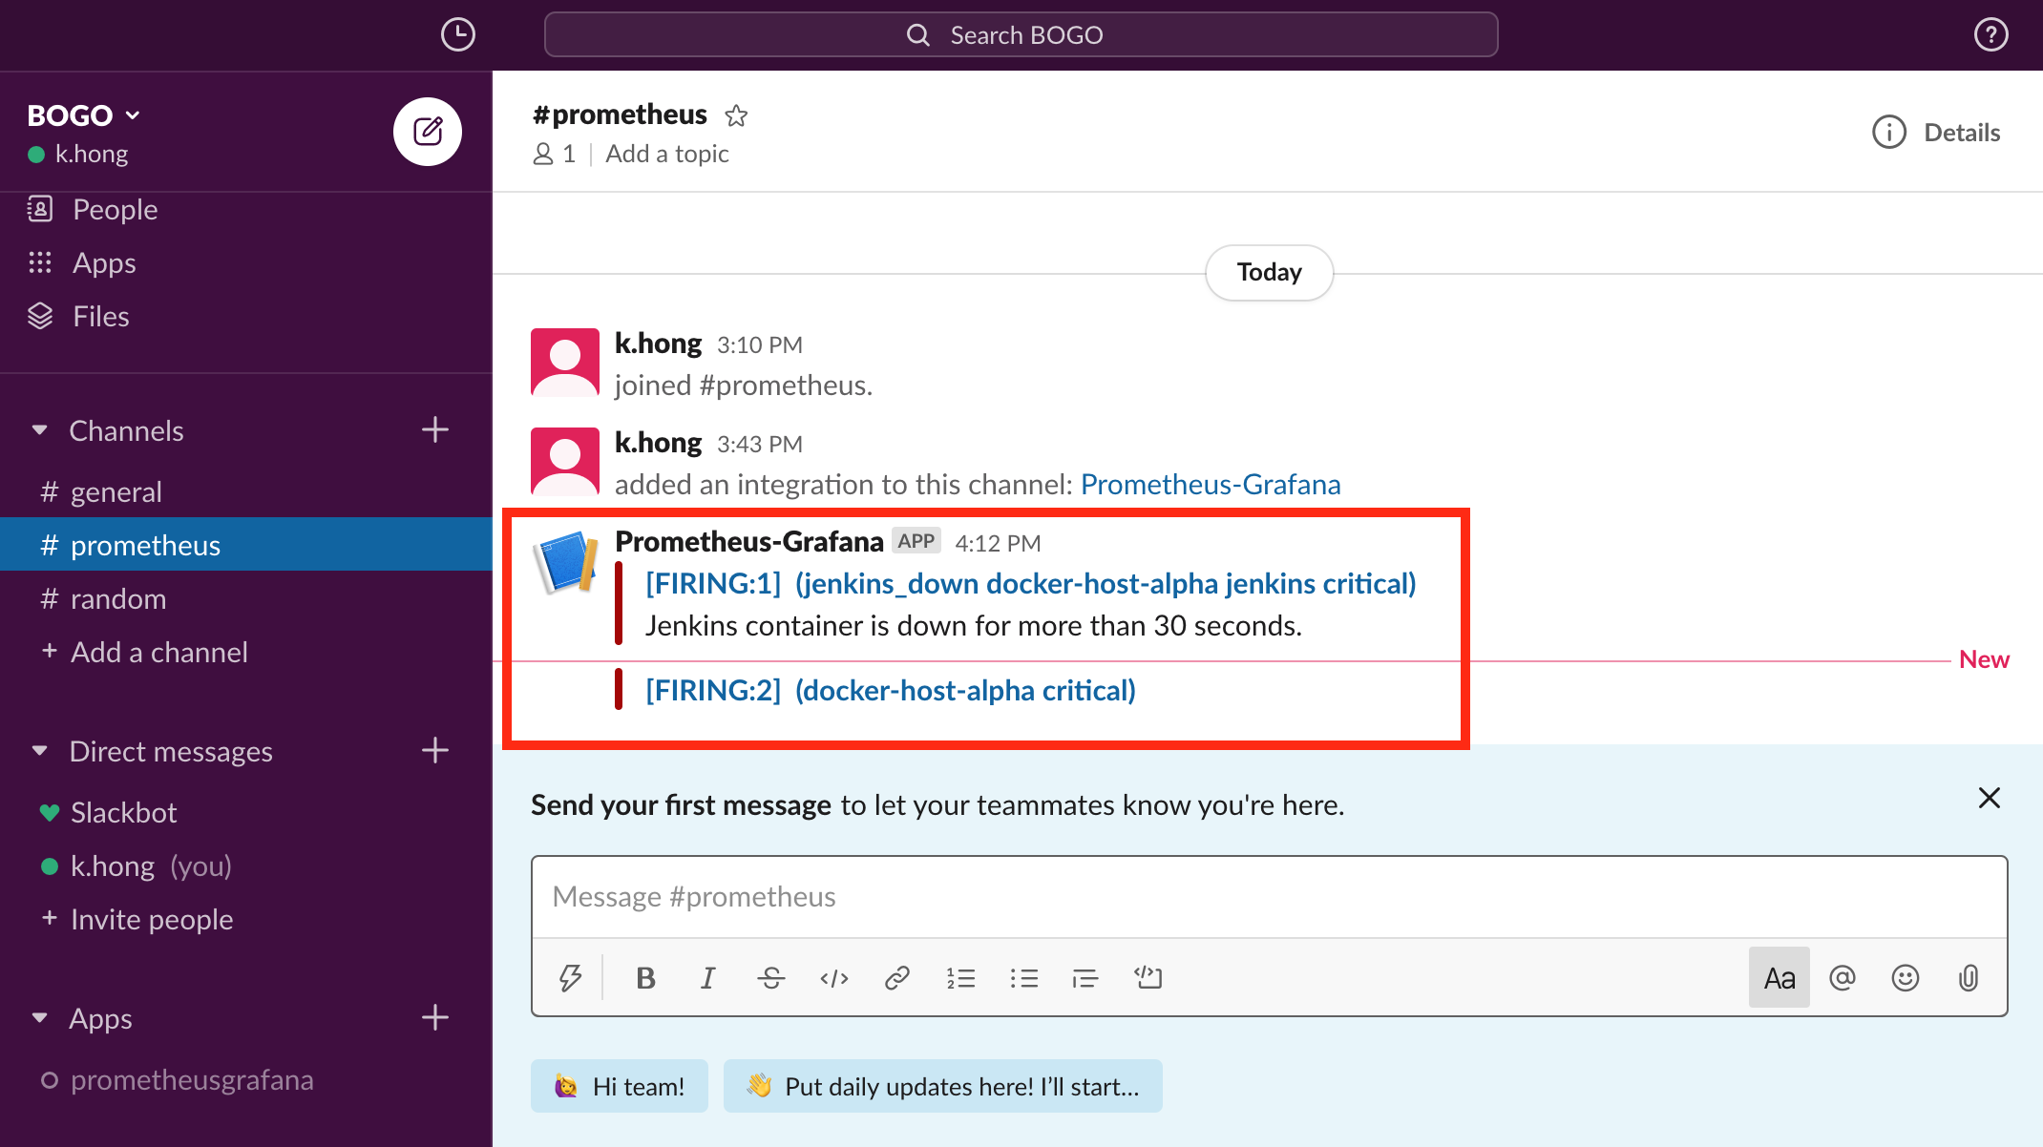The image size is (2043, 1147).
Task: Click the FIRING:1 jenkins alert link
Action: coord(1030,582)
